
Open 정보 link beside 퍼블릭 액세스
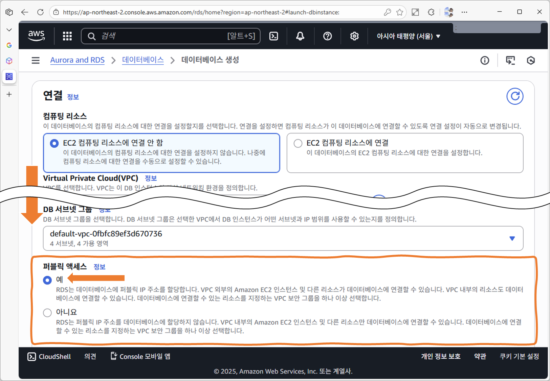tap(100, 267)
